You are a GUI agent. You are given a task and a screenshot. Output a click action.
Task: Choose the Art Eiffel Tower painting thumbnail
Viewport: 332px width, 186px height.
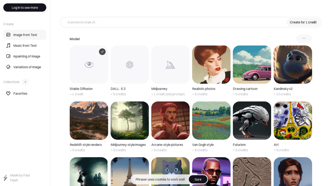(293, 121)
